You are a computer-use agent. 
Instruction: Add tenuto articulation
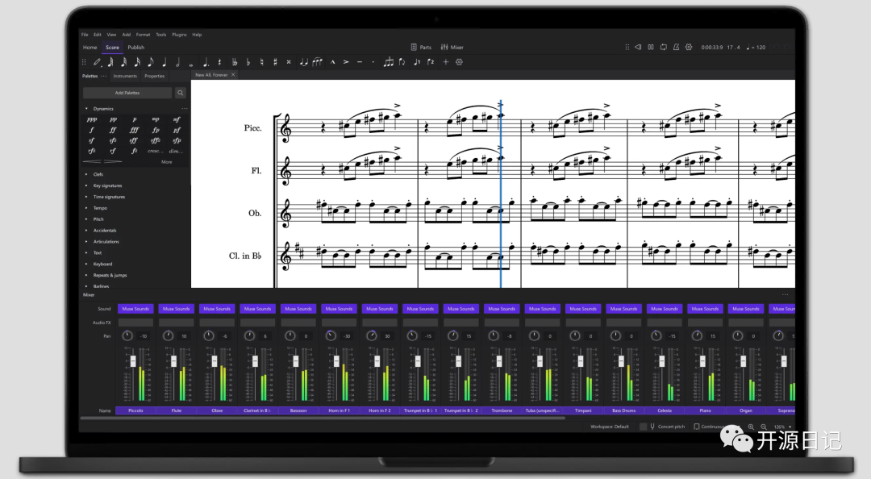click(x=360, y=62)
